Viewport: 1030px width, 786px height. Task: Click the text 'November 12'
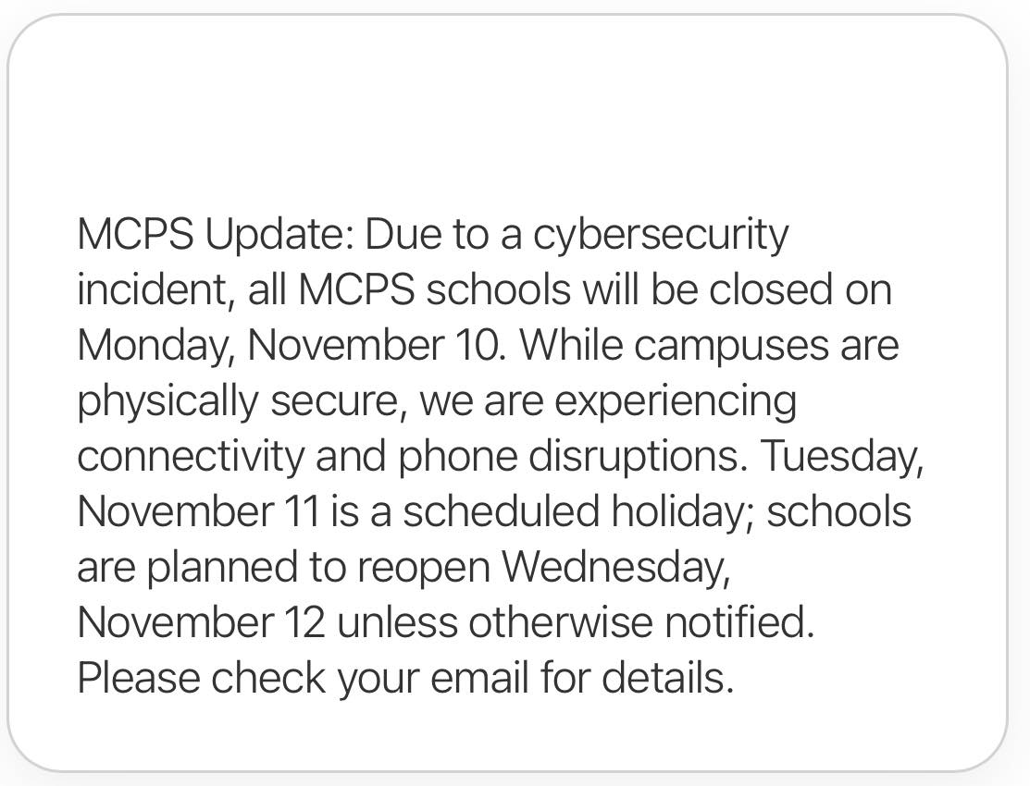click(201, 622)
